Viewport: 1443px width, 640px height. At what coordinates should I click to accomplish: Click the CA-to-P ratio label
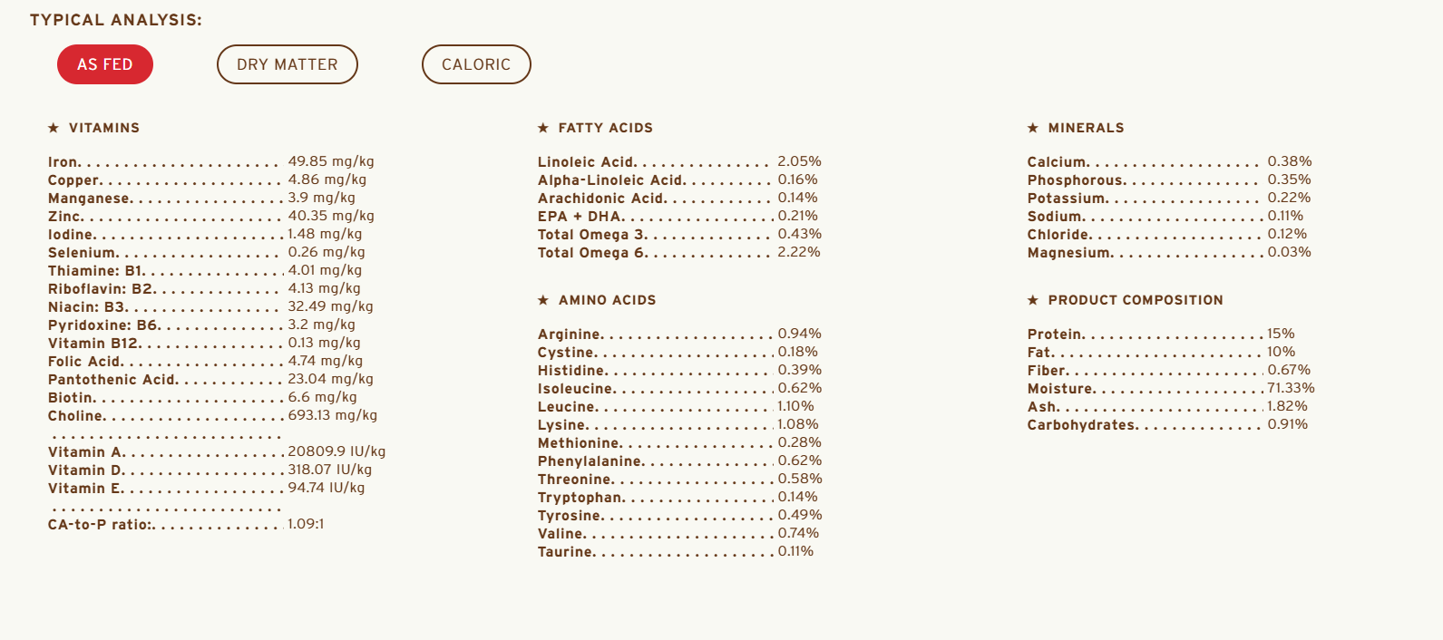pos(101,525)
